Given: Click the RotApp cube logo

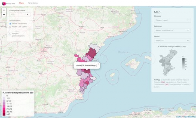Looking at the screenshot, I should click(4, 3).
